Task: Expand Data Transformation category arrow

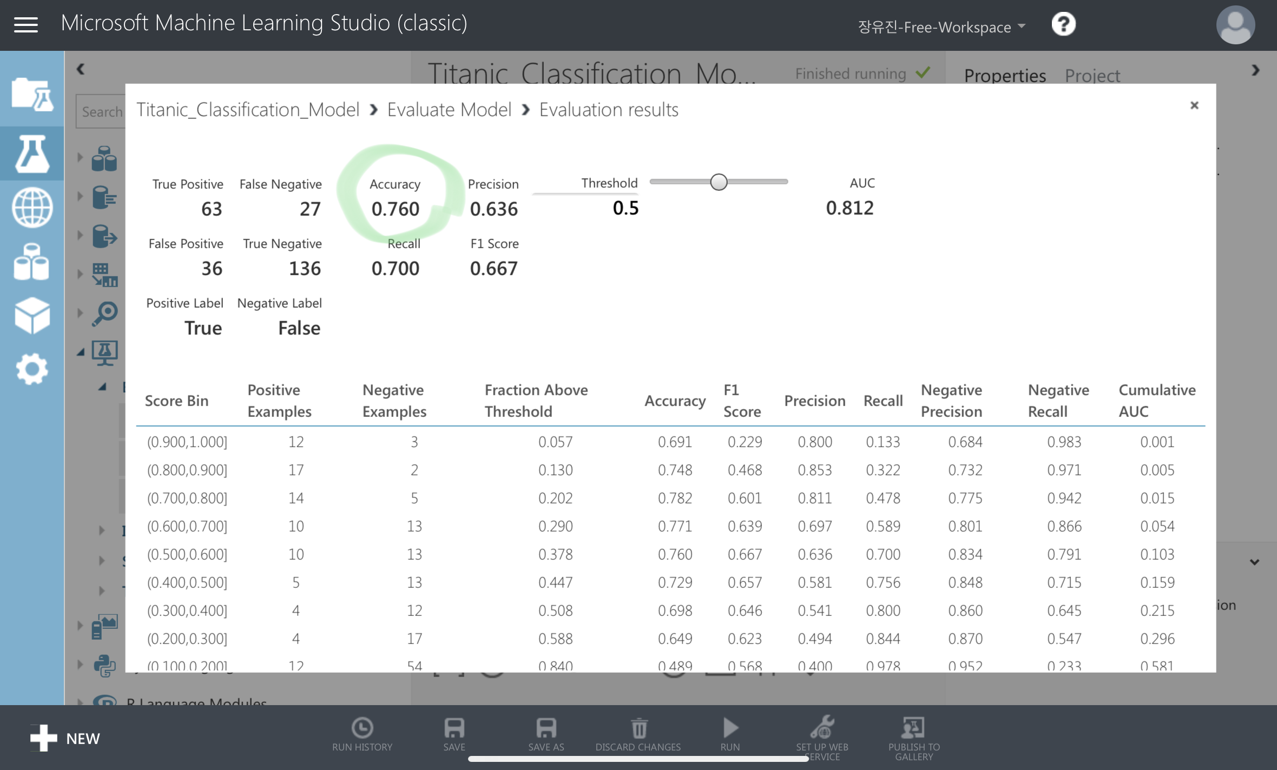Action: pyautogui.click(x=80, y=274)
